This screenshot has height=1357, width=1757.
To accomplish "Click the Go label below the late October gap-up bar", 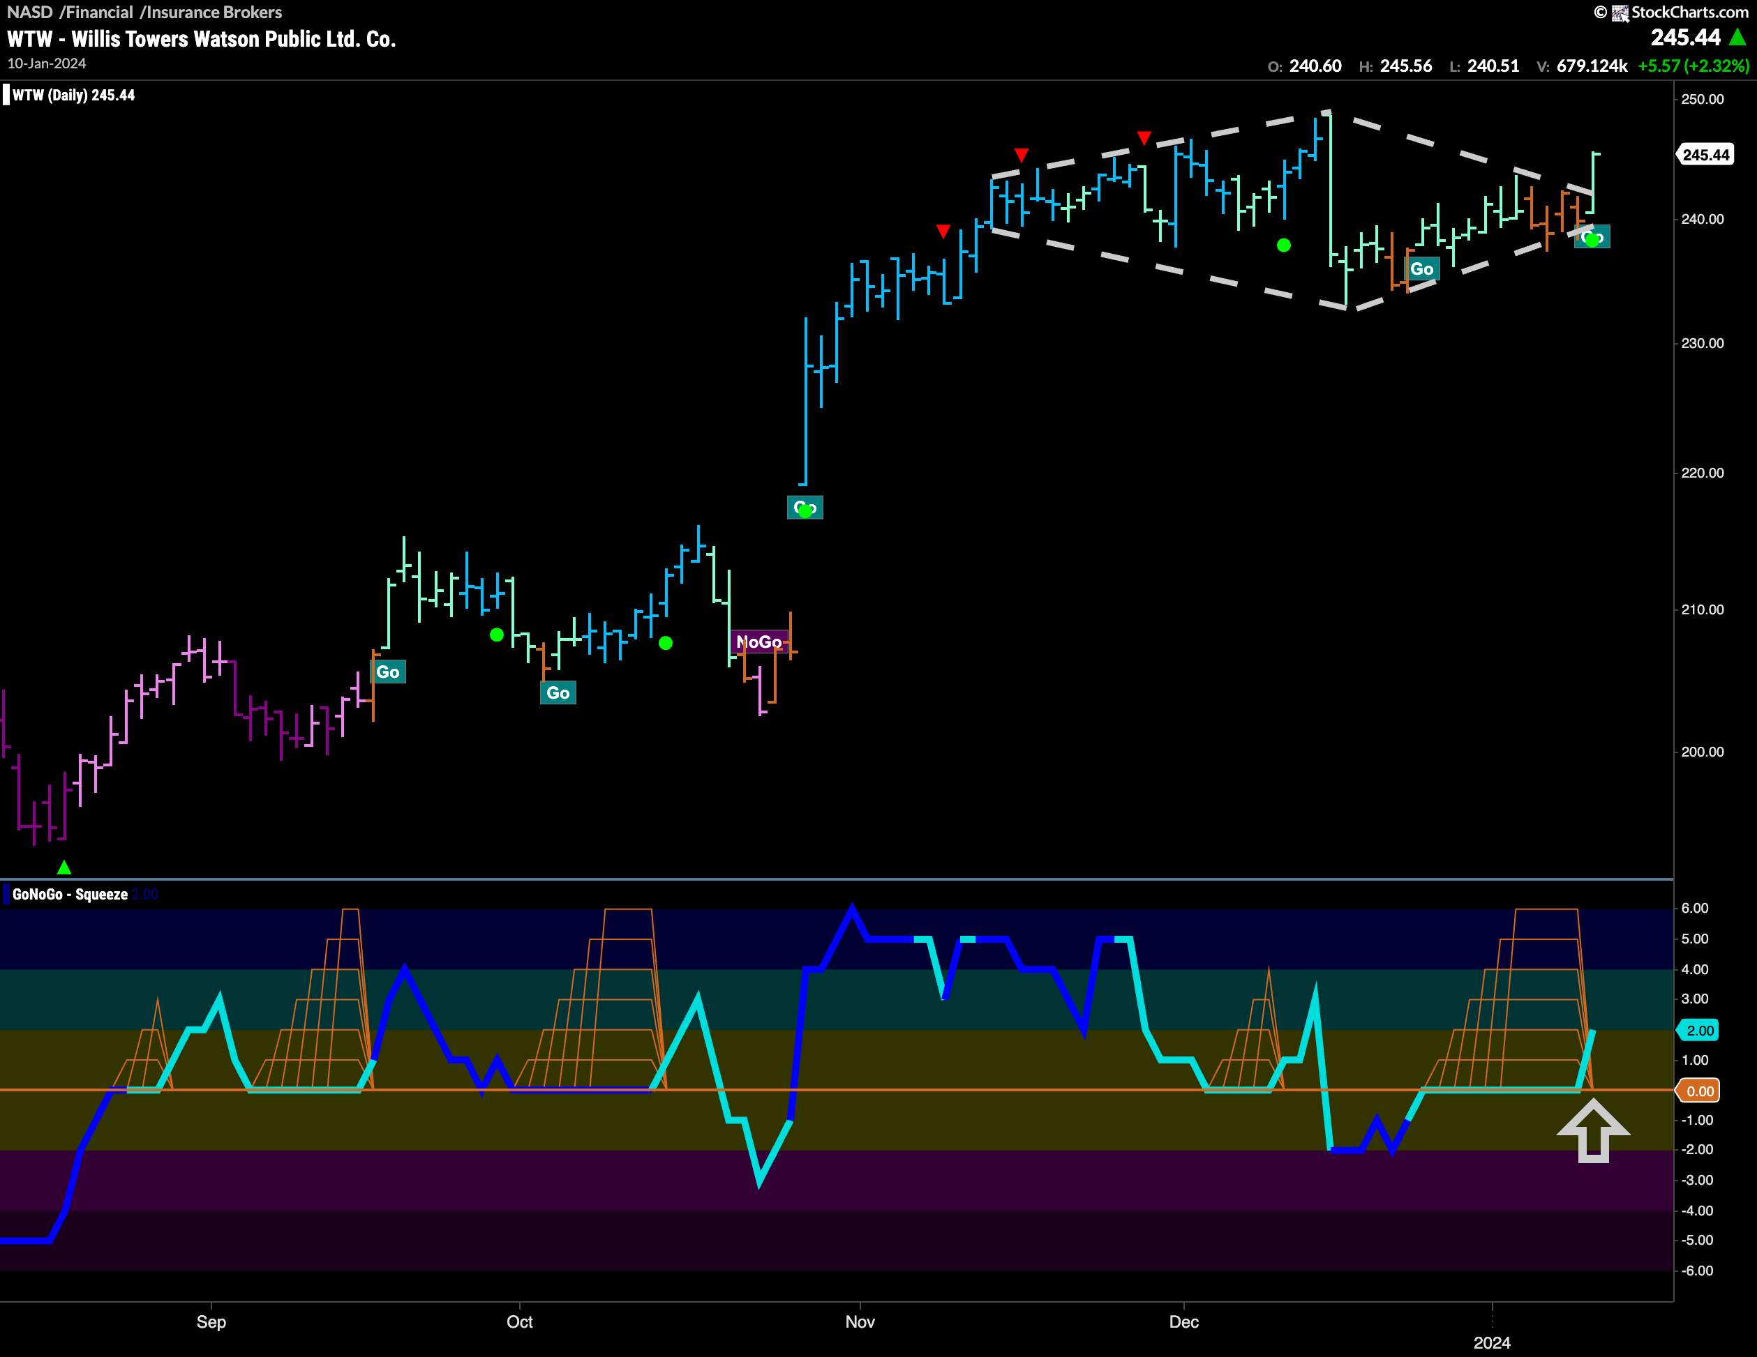I will [x=805, y=507].
